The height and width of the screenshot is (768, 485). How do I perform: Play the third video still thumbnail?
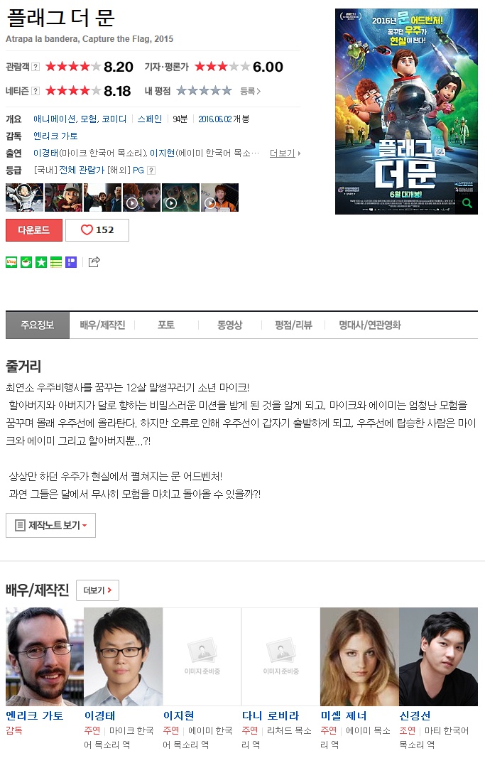pyautogui.click(x=219, y=198)
